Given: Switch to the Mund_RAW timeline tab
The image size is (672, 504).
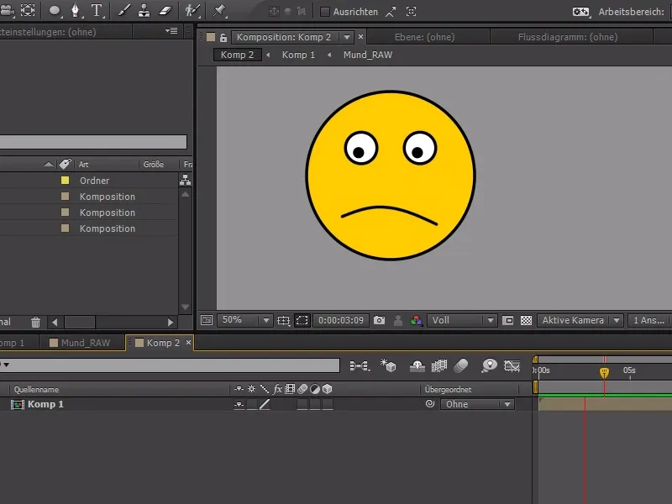Looking at the screenshot, I should coord(81,343).
